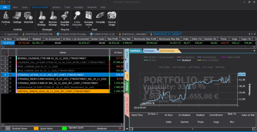
Task: Open Portfolio button dropdown arrow
Action: (6, 25)
